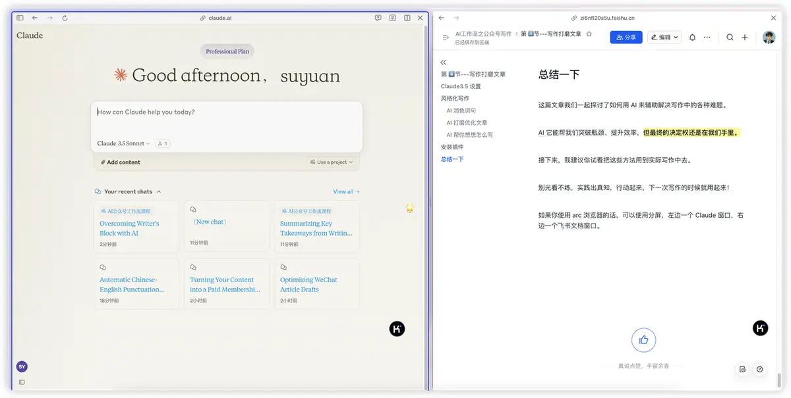The width and height of the screenshot is (791, 398).
Task: Open 'Optimizing WeChat Article Drafts' chat
Action: [317, 284]
